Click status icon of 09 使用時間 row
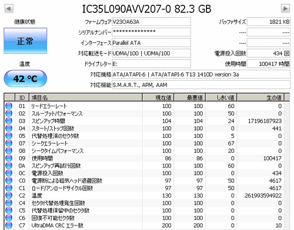The image size is (294, 230). point(9,158)
